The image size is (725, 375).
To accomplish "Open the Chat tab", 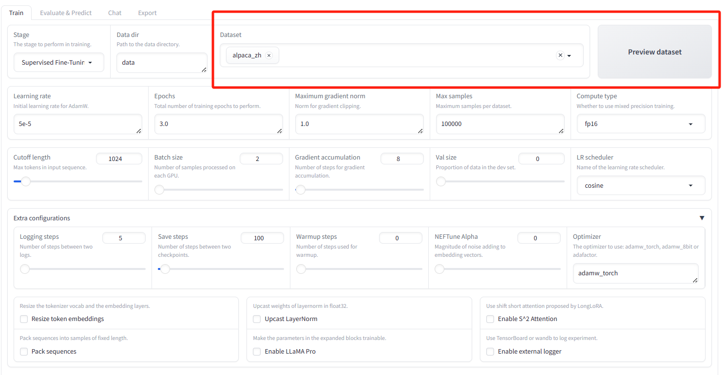I will tap(115, 13).
